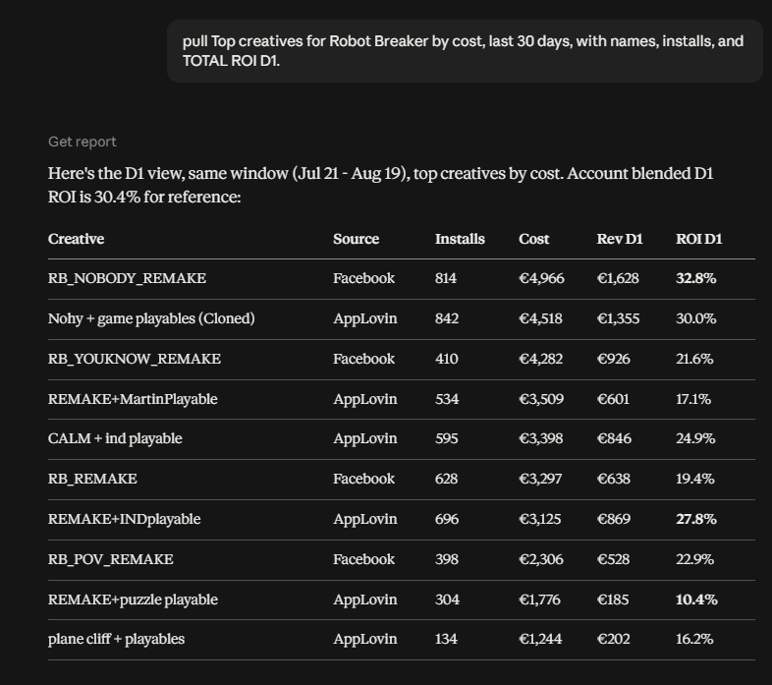772x685 pixels.
Task: Click the RB_YOUKNOW_REMAKE creative cell
Action: [135, 359]
